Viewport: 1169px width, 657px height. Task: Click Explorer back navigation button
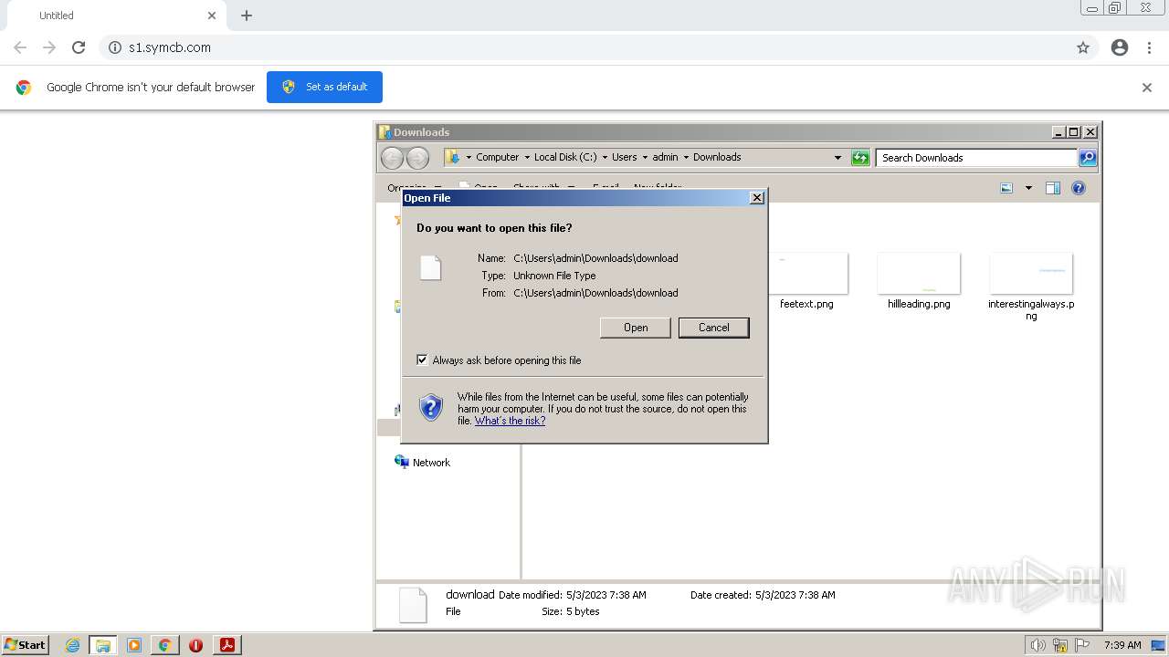392,158
